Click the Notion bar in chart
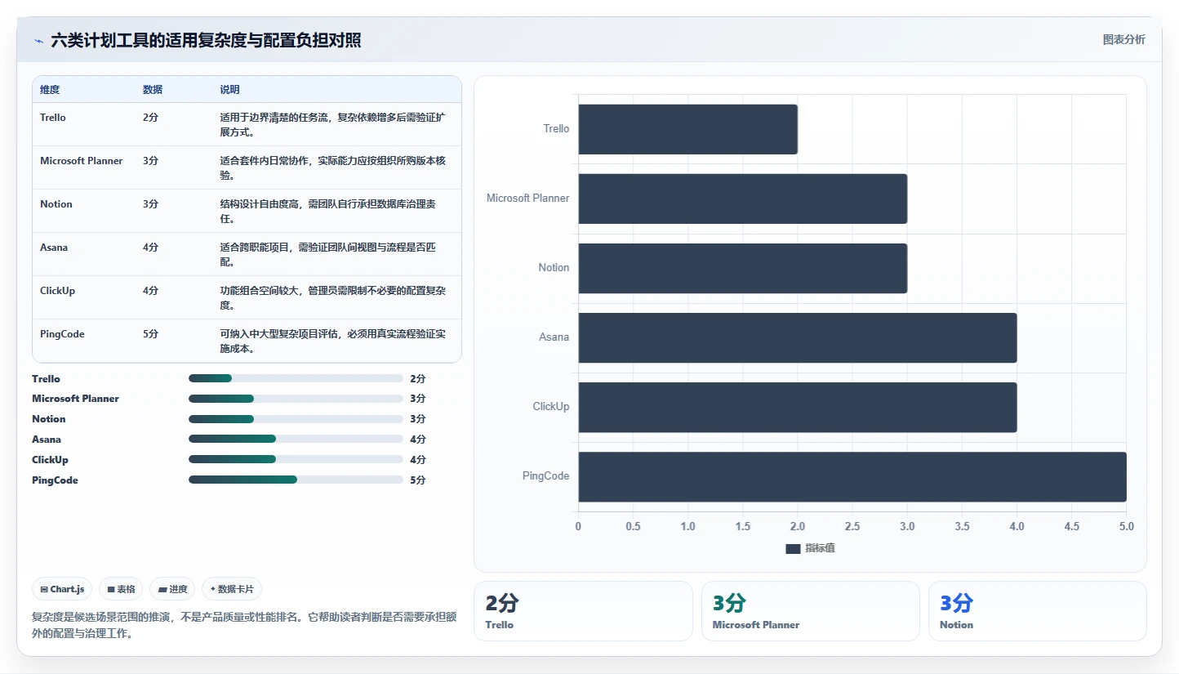 tap(743, 268)
